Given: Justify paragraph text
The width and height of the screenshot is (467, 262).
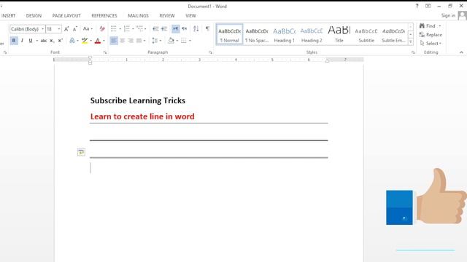Looking at the screenshot, I should [139, 41].
